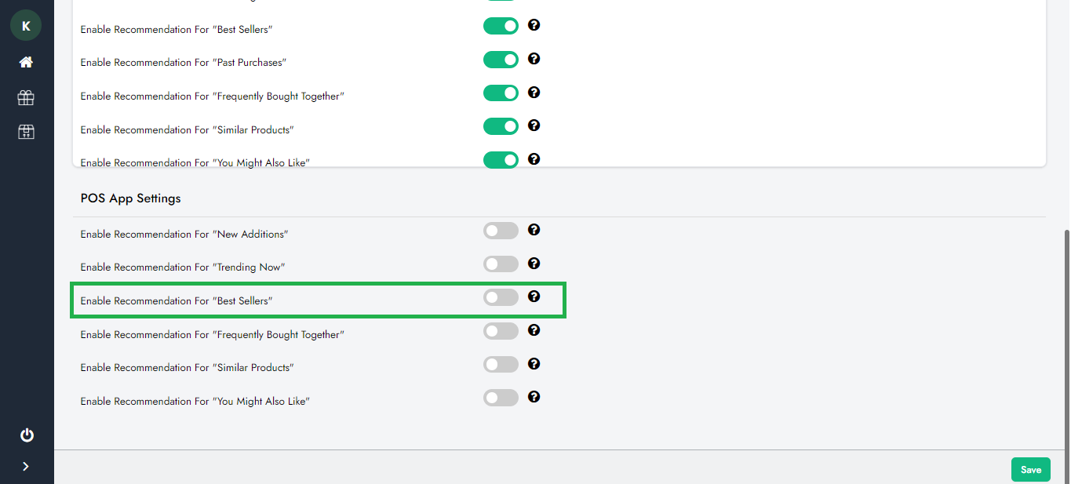Screen dimensions: 1071x484
Task: Turn on POS "You Might Also Like" toggle
Action: (x=501, y=398)
